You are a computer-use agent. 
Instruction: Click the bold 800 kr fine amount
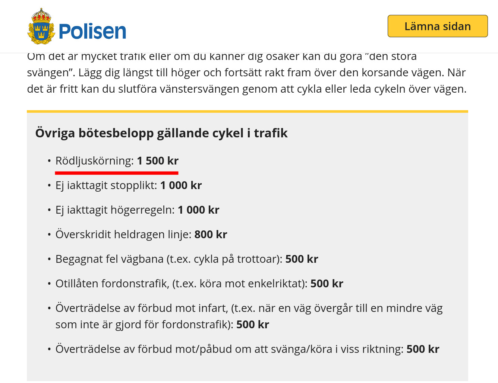(211, 234)
